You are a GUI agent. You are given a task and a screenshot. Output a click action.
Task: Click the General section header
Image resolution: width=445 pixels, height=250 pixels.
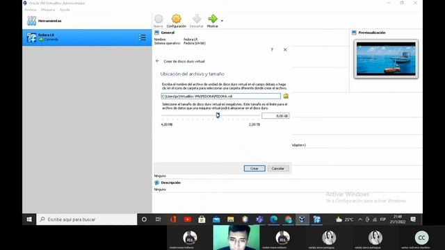point(168,33)
